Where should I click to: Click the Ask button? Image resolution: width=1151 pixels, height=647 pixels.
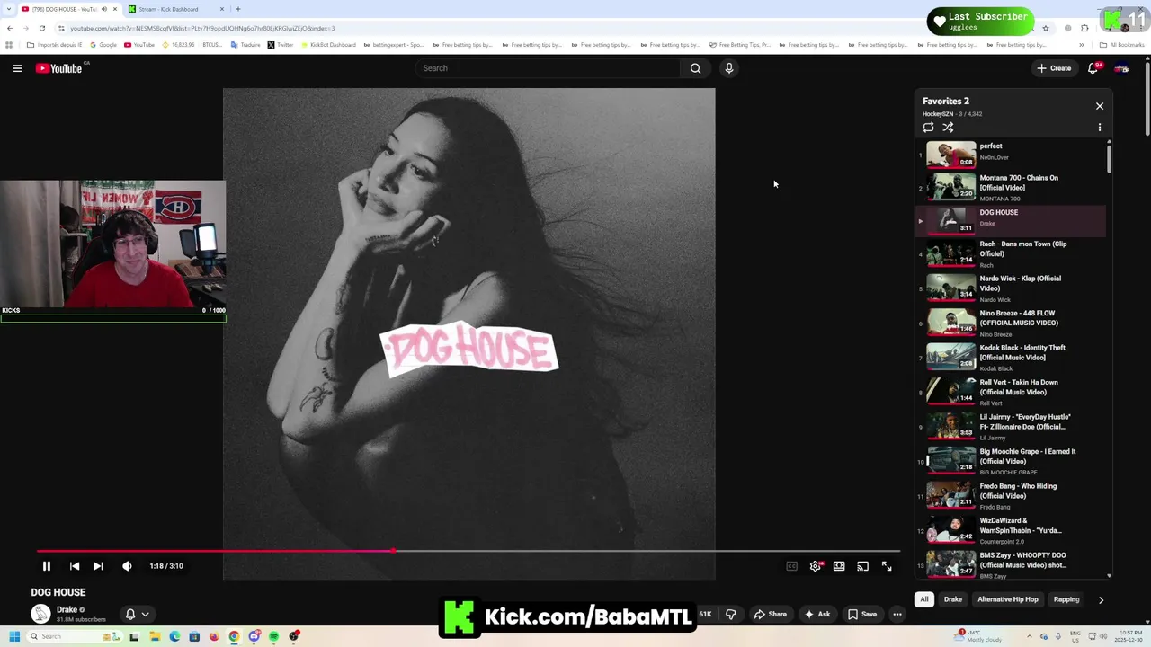pyautogui.click(x=817, y=615)
